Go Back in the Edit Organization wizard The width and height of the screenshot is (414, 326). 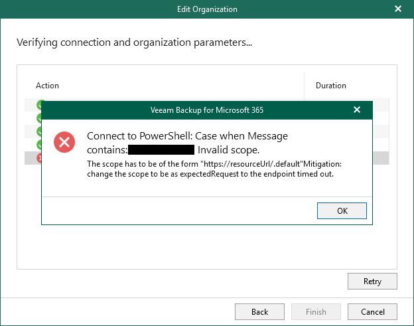pyautogui.click(x=259, y=312)
